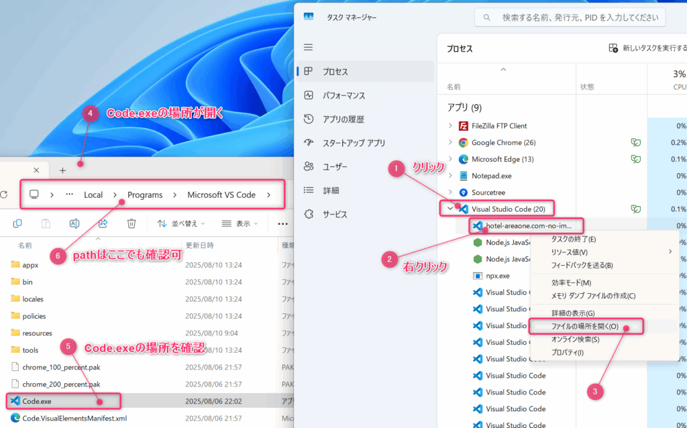687x428 pixels.
Task: Click 新しいタスクを実行する button
Action: click(647, 48)
